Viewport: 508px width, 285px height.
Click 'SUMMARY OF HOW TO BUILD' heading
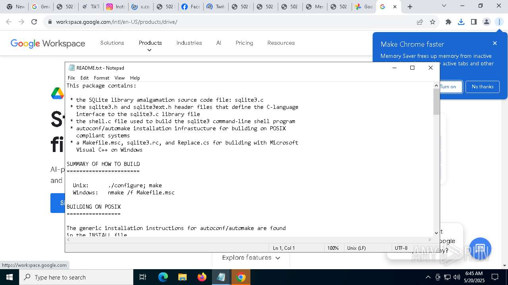click(x=103, y=164)
